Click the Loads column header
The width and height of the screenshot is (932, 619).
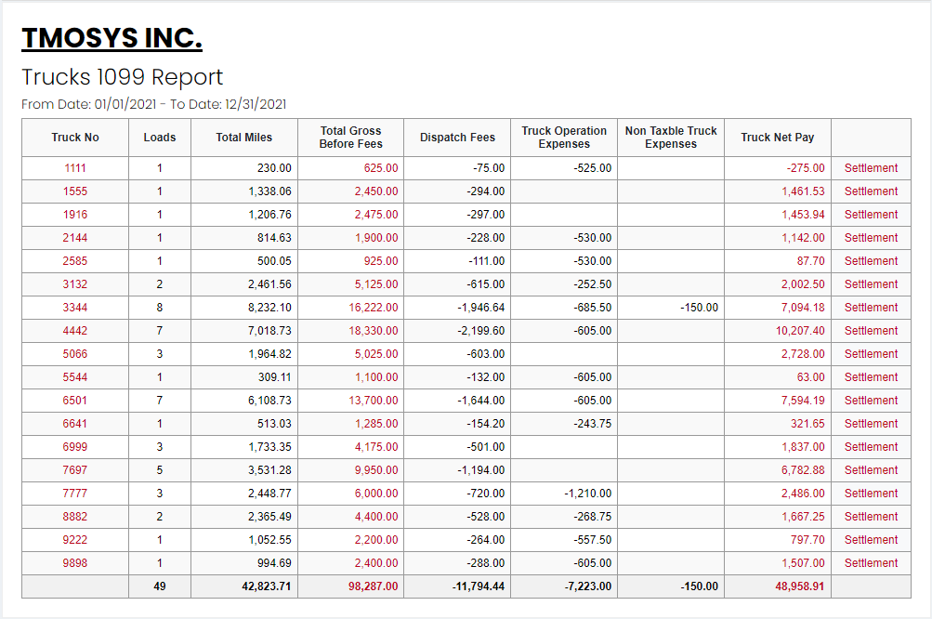(159, 138)
